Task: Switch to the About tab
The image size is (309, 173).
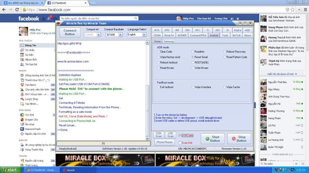Action: (247, 36)
